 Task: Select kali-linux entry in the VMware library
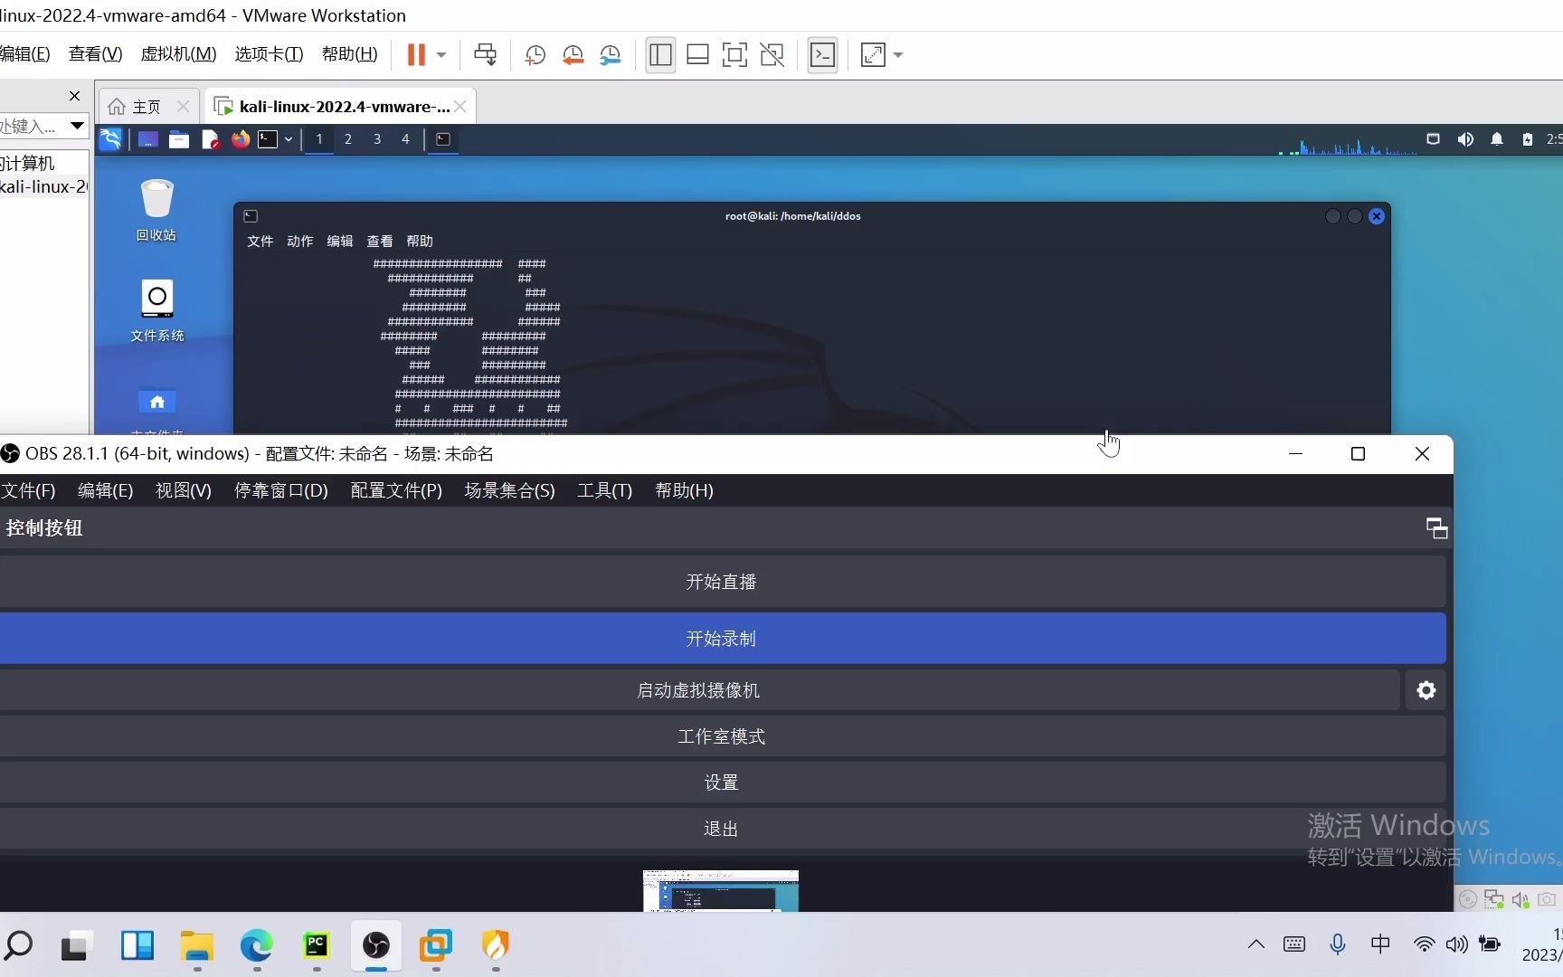click(x=43, y=187)
